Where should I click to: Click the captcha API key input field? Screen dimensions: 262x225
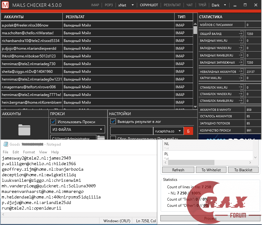tap(132, 131)
